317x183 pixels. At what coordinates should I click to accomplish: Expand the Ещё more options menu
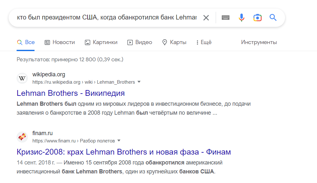[204, 42]
